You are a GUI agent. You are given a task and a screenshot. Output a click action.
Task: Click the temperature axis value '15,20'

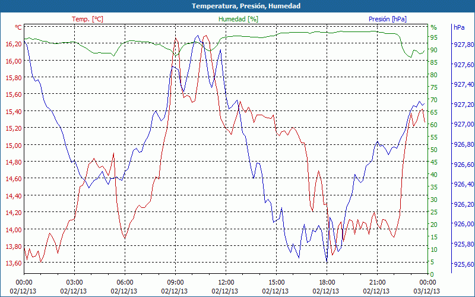click(x=14, y=128)
